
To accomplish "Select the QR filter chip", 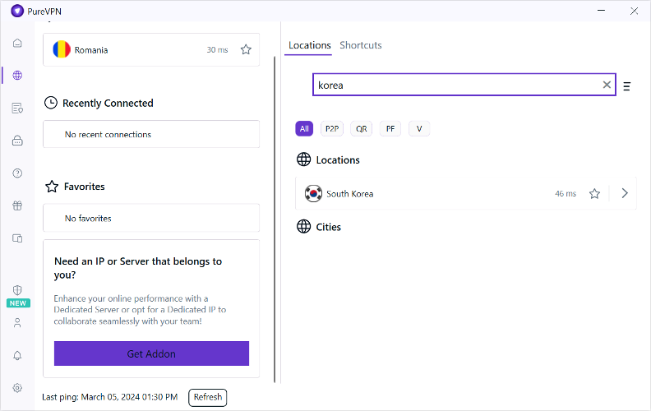I will [x=361, y=129].
